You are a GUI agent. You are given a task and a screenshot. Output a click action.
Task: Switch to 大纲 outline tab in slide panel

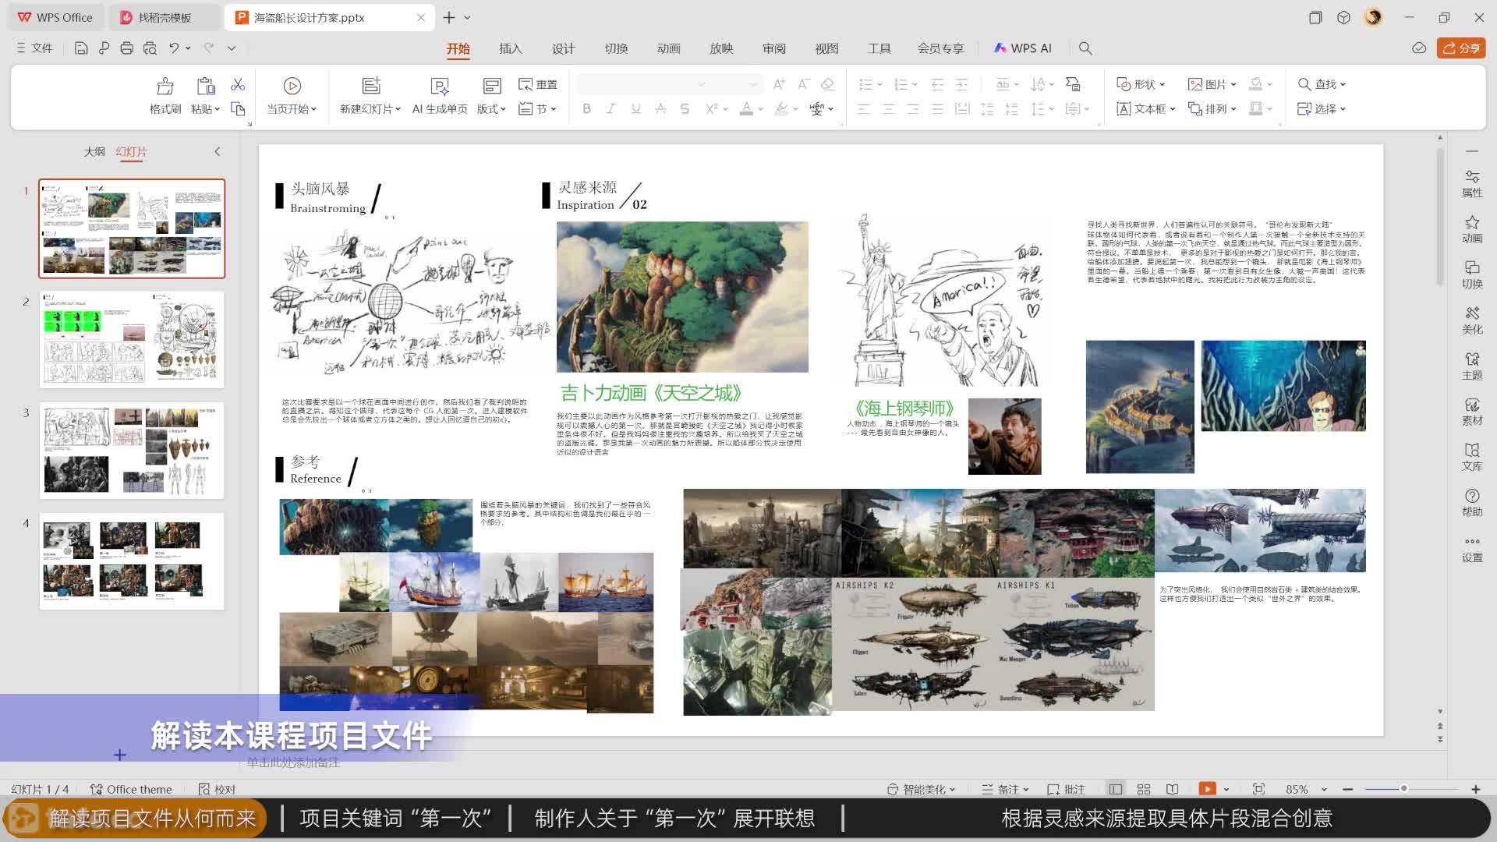[x=94, y=151]
